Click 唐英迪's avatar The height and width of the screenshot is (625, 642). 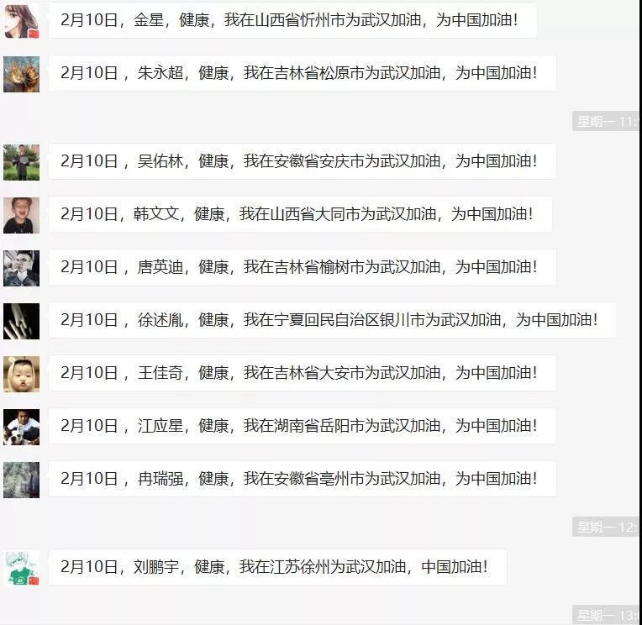pos(21,268)
